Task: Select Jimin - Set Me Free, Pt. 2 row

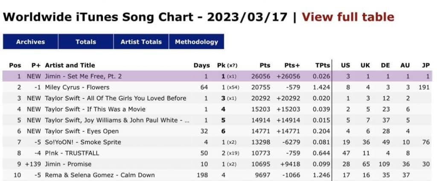Action: pyautogui.click(x=83, y=76)
